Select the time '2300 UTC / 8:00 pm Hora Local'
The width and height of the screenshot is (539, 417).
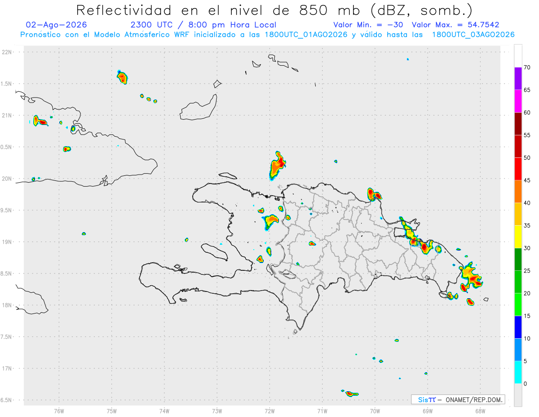click(203, 25)
